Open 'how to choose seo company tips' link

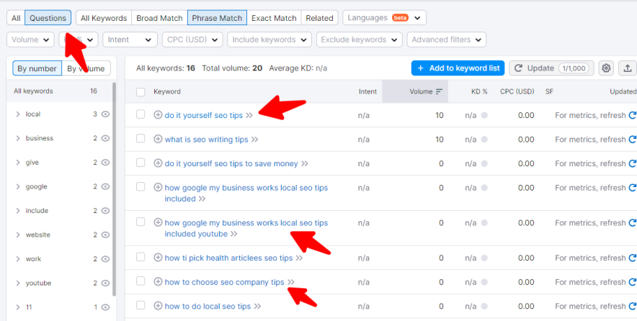(224, 282)
